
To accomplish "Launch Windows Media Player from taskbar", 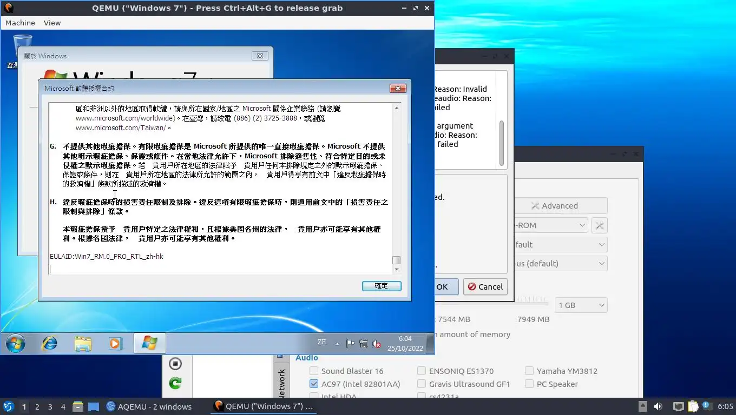I will point(115,343).
